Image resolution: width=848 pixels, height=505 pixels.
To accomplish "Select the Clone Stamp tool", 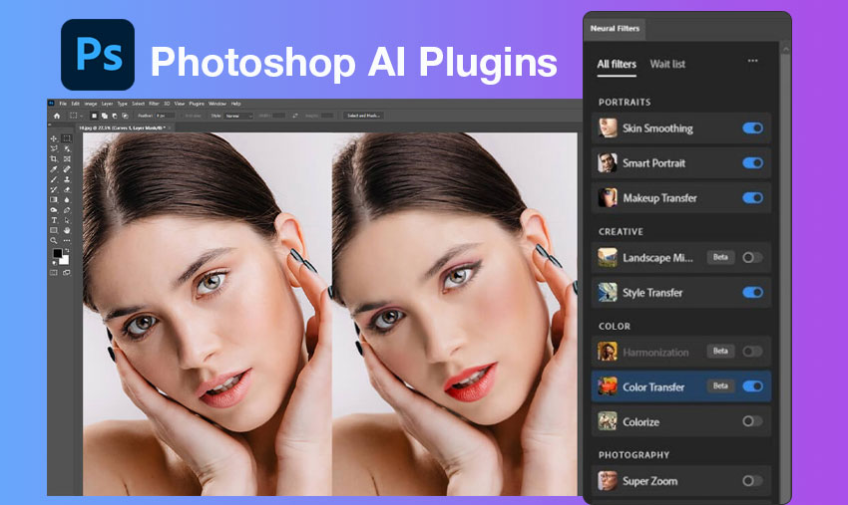I will click(x=67, y=179).
